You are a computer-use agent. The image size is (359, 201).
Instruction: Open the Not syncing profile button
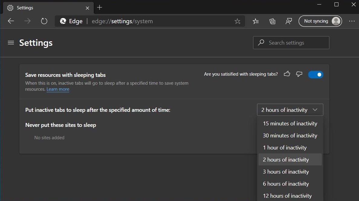pyautogui.click(x=320, y=21)
